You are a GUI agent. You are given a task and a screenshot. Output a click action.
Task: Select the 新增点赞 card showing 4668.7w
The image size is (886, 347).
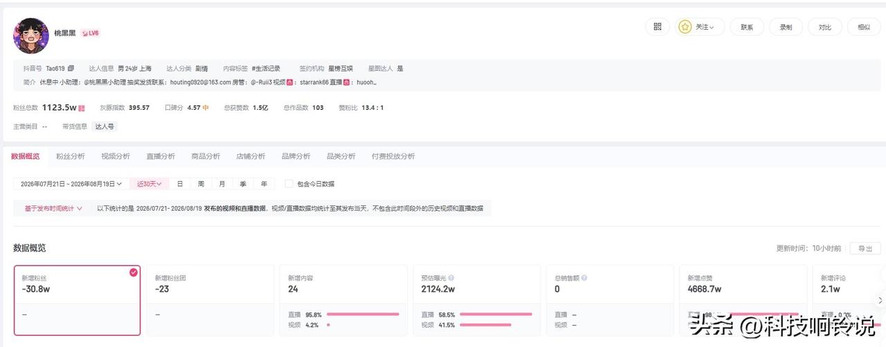[743, 301]
